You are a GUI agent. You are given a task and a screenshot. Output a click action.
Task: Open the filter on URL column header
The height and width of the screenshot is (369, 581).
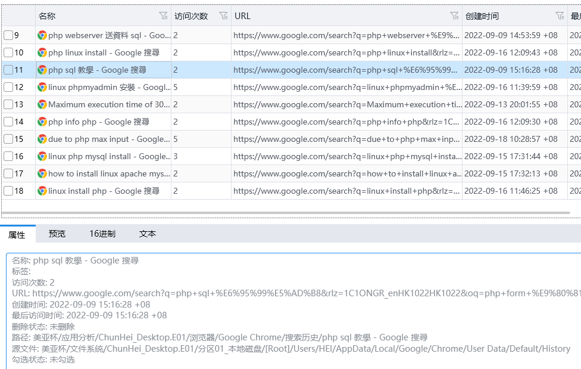tap(454, 16)
